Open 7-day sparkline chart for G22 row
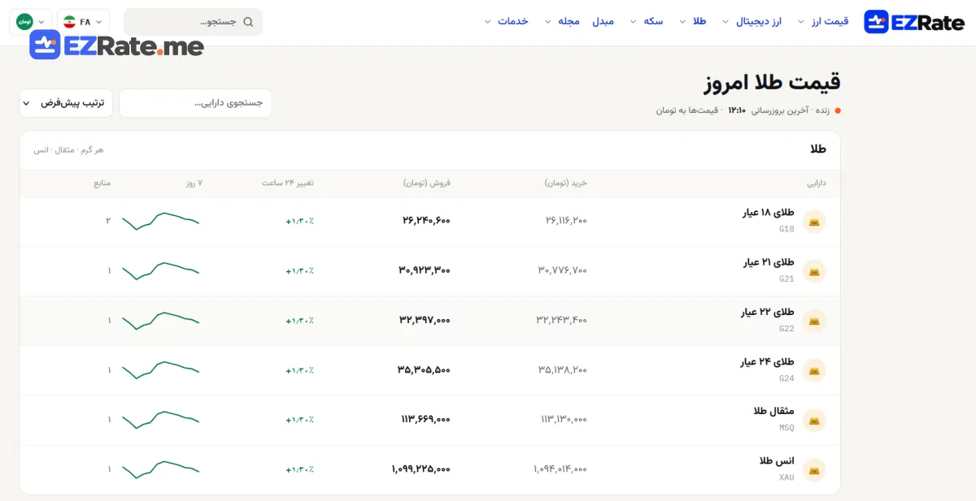Viewport: 976px width, 501px height. tap(161, 320)
